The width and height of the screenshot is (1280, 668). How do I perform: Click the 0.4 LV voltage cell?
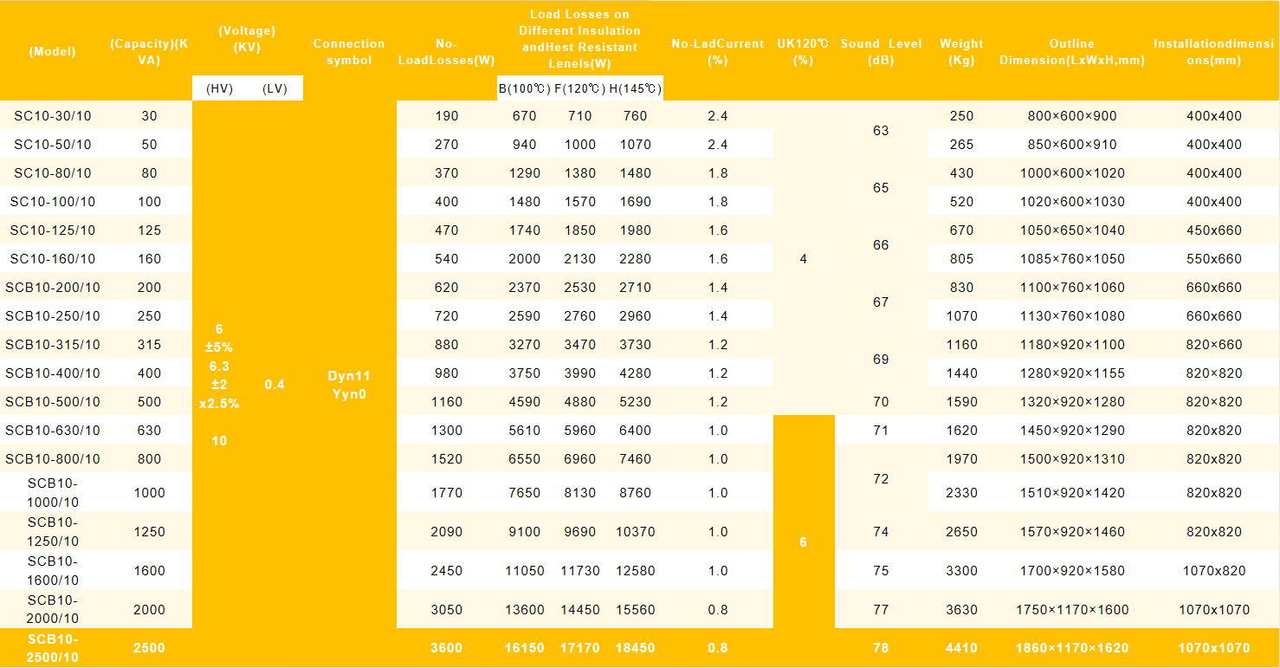coord(275,385)
